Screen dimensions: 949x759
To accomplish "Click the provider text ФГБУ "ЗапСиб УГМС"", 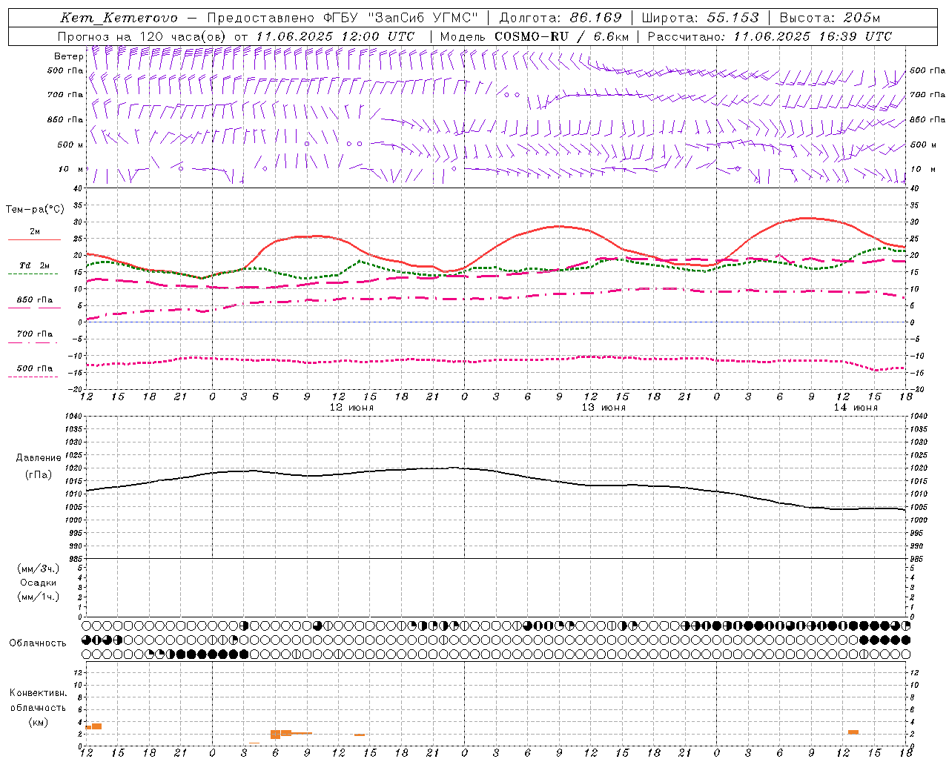I will [401, 18].
